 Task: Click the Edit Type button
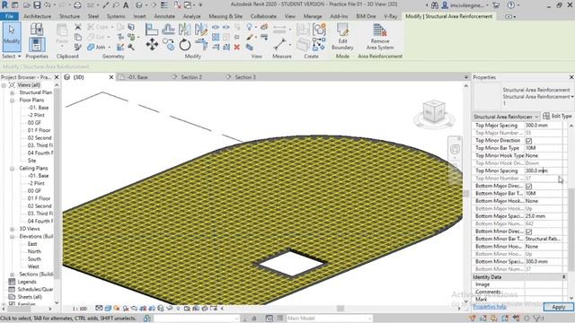[x=557, y=116]
